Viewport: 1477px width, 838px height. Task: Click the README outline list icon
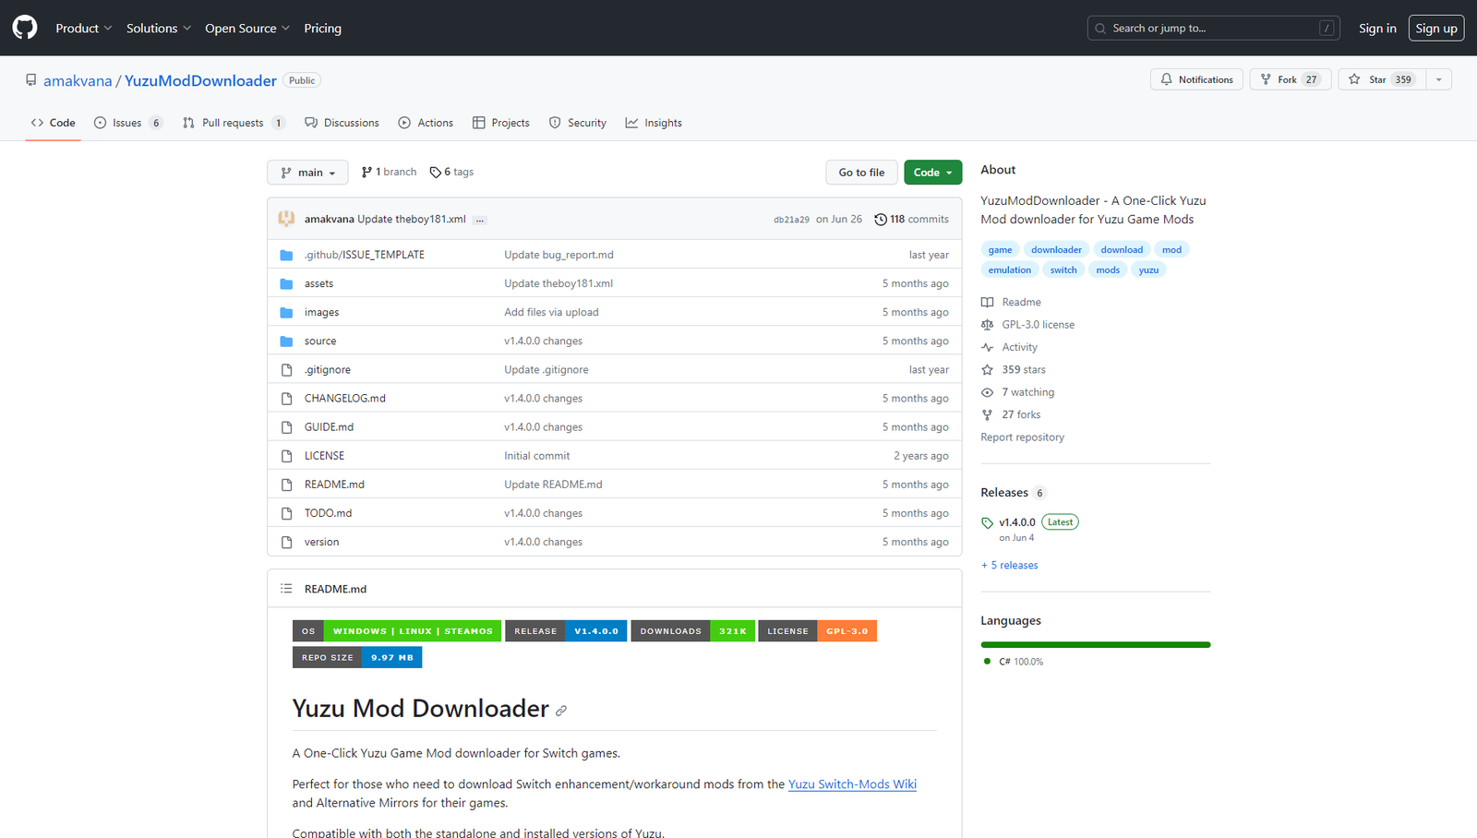(286, 589)
